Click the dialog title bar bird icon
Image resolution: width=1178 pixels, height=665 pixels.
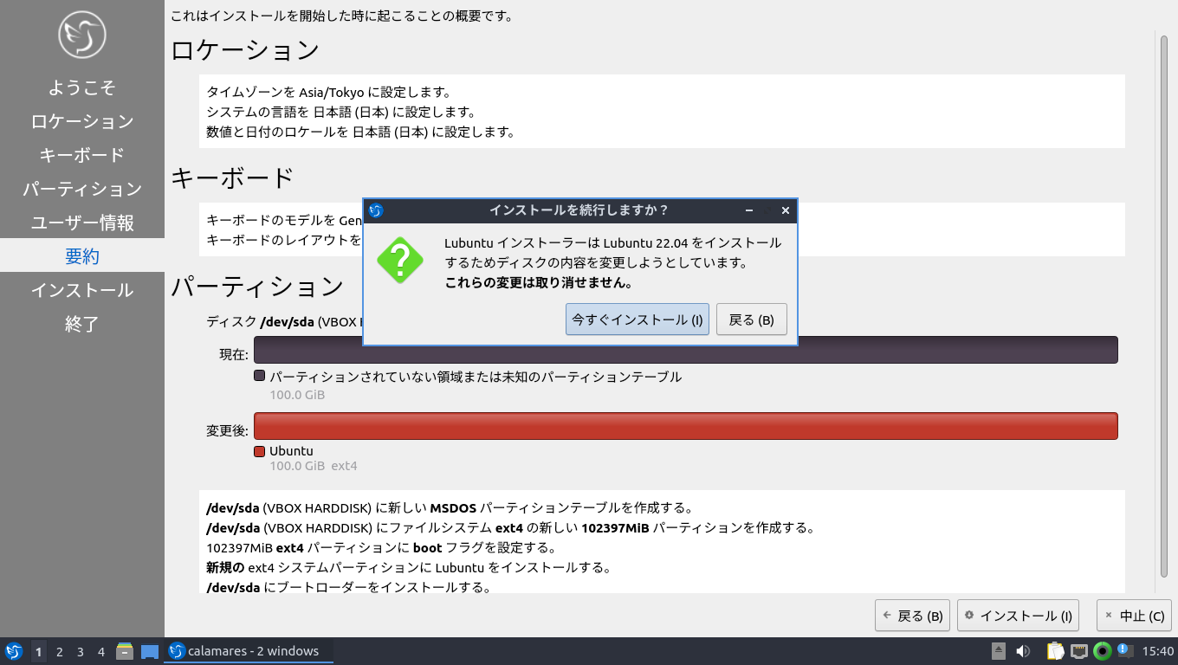376,210
